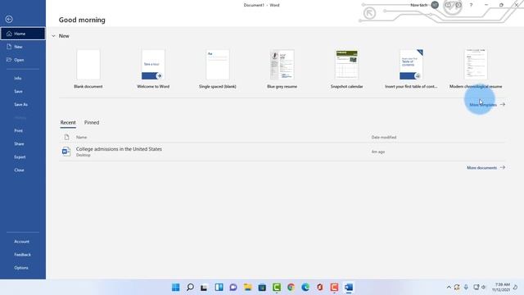Open the Print page
This screenshot has width=524, height=295.
pyautogui.click(x=18, y=131)
